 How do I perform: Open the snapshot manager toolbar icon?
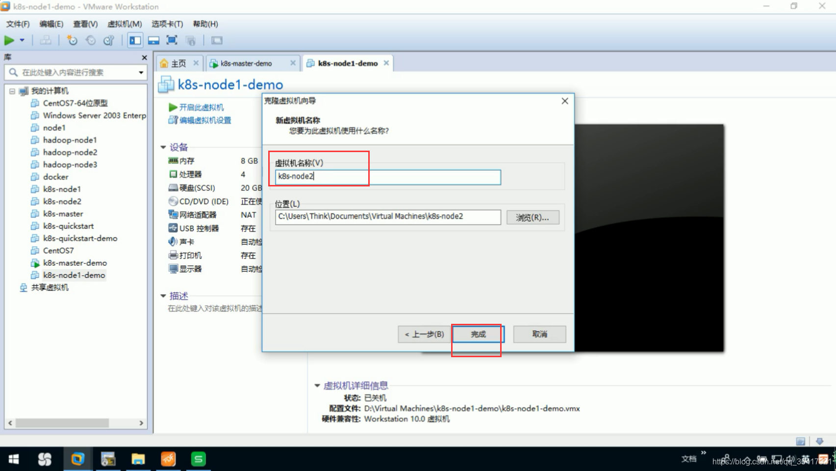pos(109,40)
